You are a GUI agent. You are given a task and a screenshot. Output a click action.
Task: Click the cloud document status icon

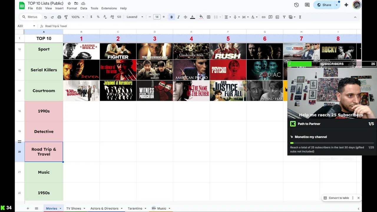[83, 4]
